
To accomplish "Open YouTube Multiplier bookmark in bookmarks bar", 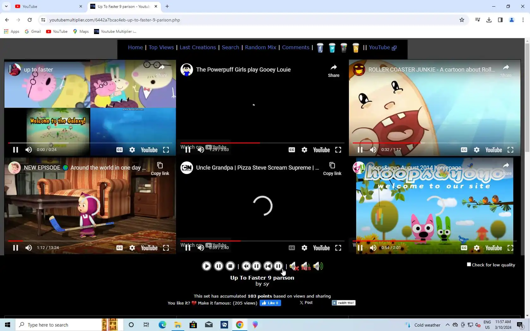I will click(115, 32).
